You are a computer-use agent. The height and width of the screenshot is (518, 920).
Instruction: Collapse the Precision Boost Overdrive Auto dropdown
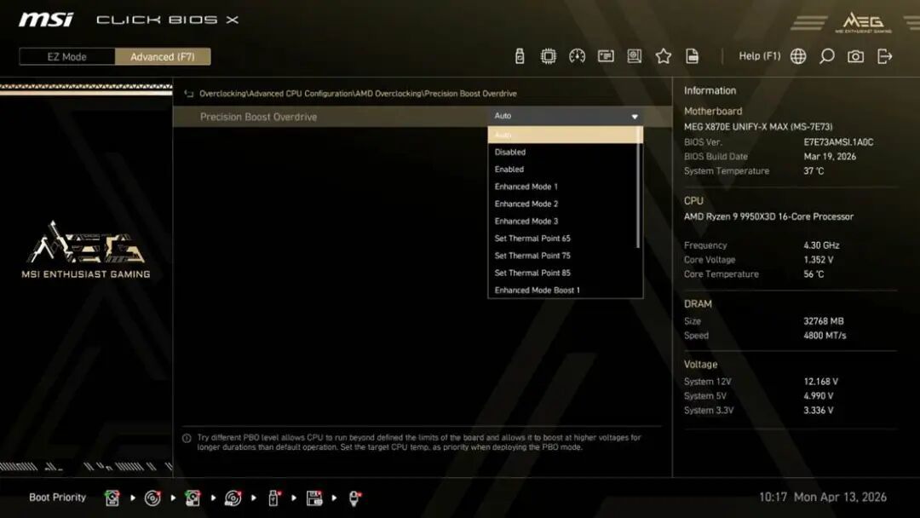[x=566, y=116]
